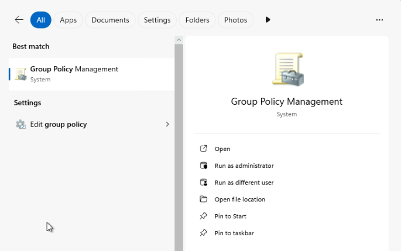The image size is (401, 251).
Task: Open the three-dot options menu
Action: pos(379,20)
